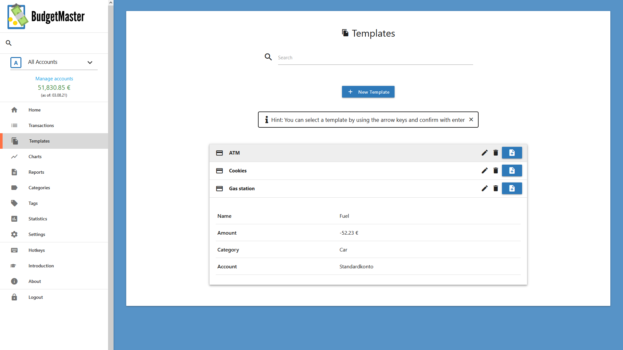This screenshot has height=350, width=623.
Task: Click the Gas station card type icon
Action: coord(219,189)
